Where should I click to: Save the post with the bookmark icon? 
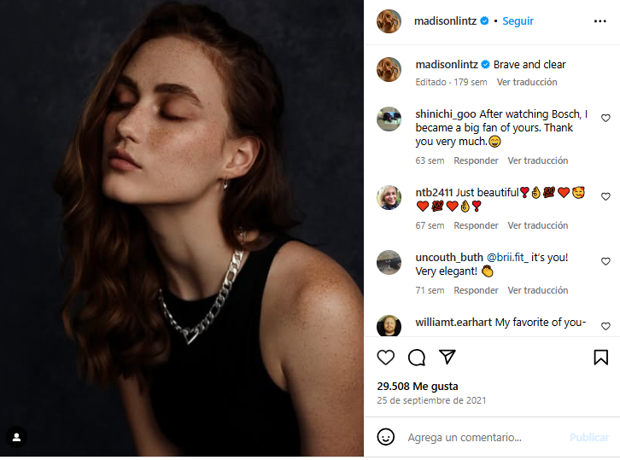tap(600, 358)
